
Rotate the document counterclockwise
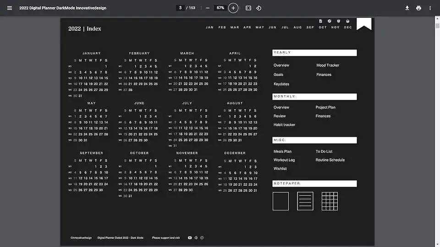point(259,8)
